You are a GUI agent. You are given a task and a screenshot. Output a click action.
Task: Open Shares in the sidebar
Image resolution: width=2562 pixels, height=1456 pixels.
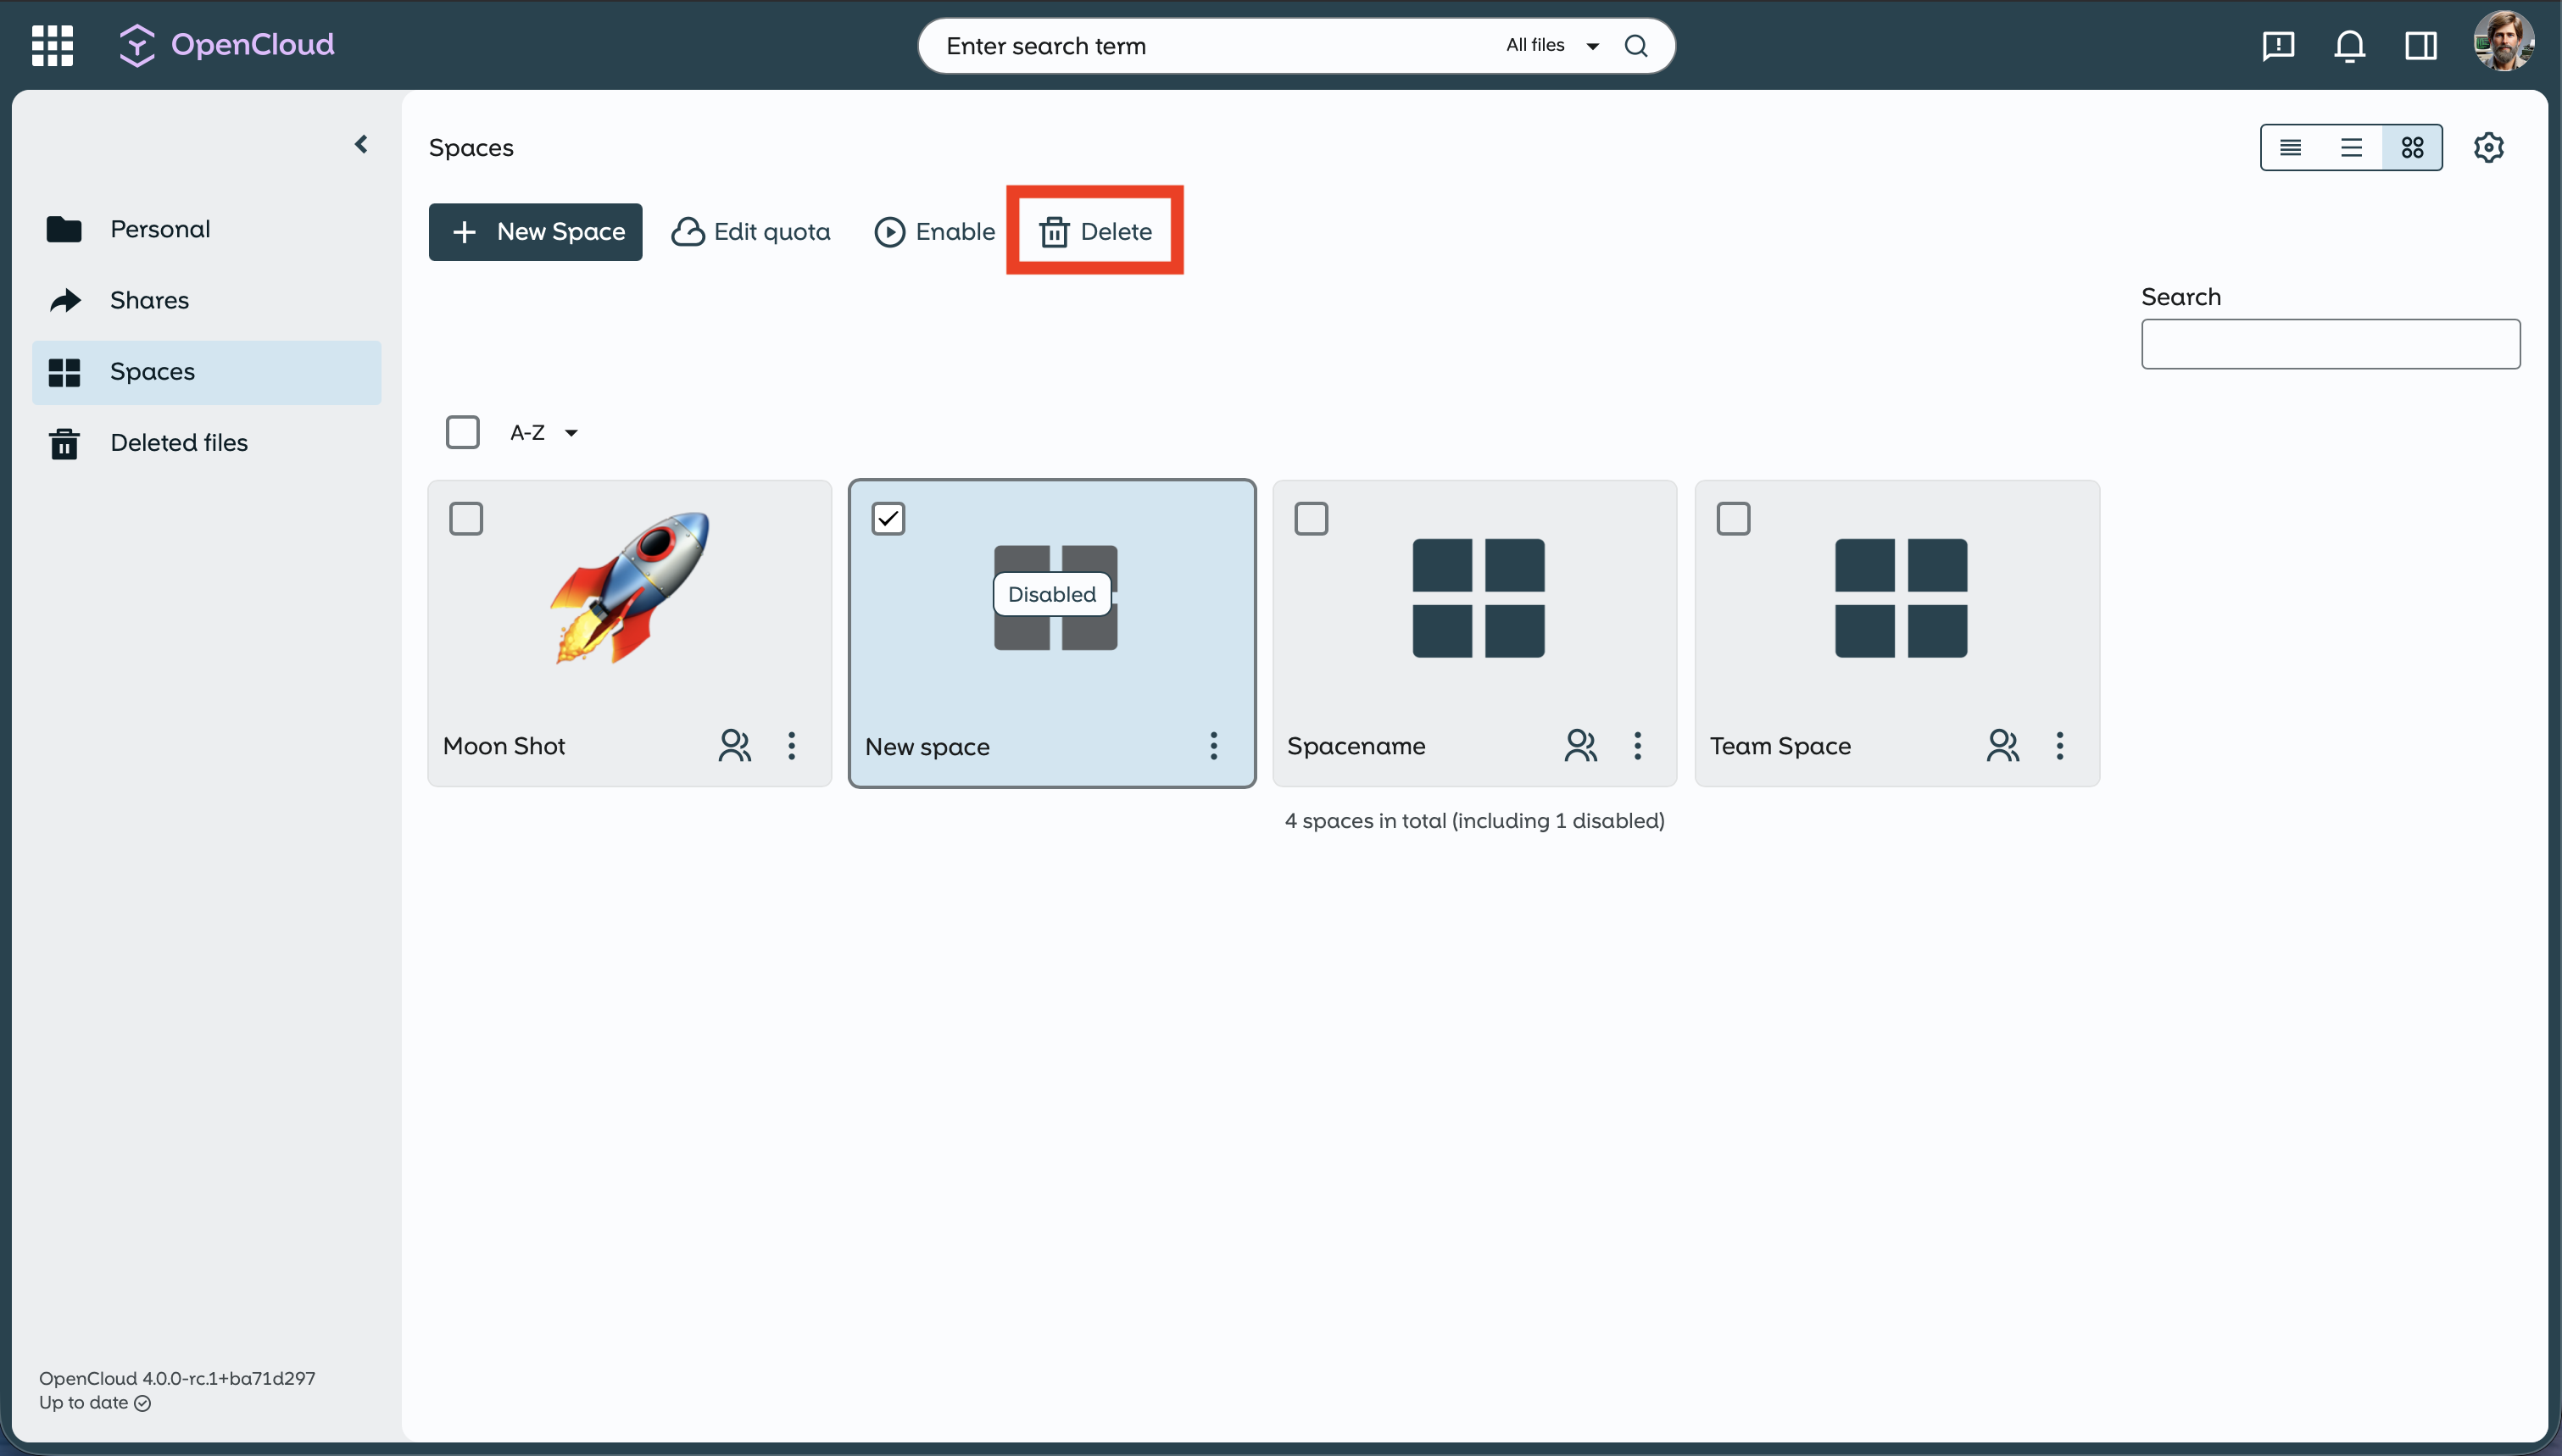click(149, 300)
